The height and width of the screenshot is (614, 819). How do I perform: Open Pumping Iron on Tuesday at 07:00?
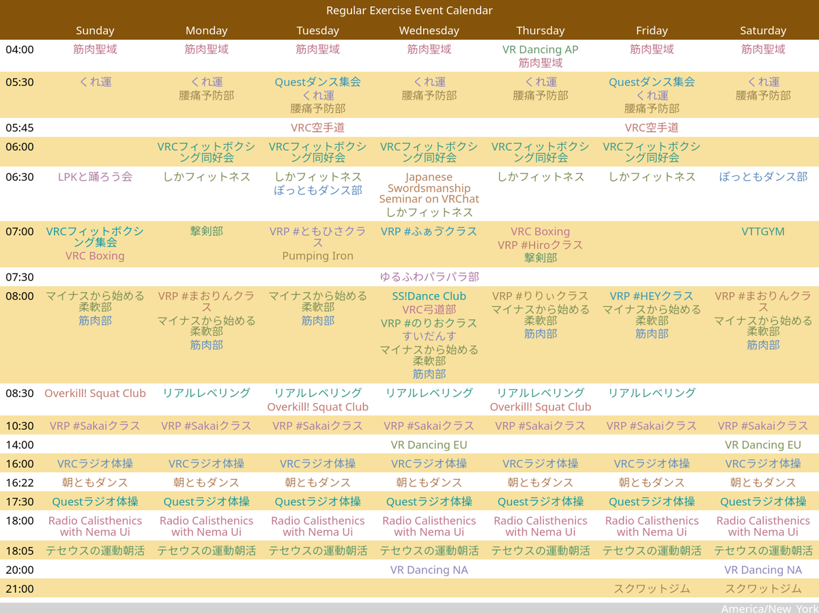coord(318,257)
